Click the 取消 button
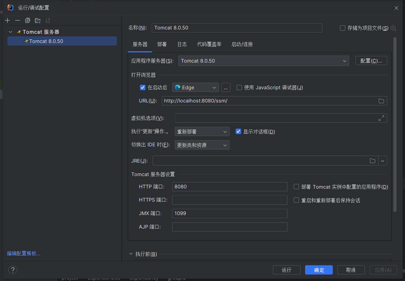 pos(351,270)
